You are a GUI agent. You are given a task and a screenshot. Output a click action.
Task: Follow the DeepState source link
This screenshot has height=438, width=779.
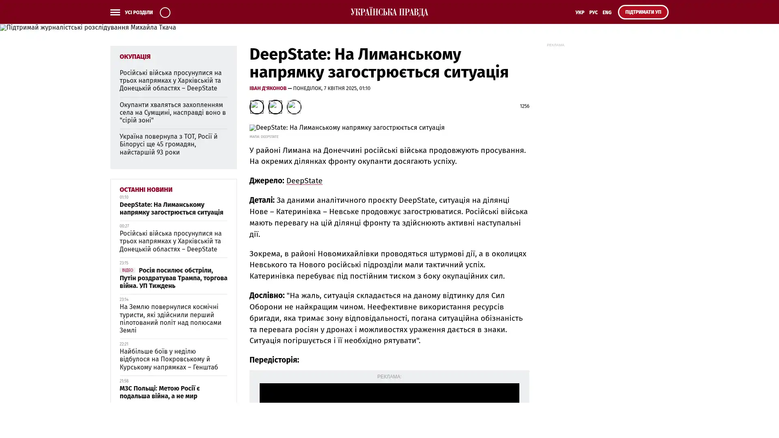(x=304, y=181)
